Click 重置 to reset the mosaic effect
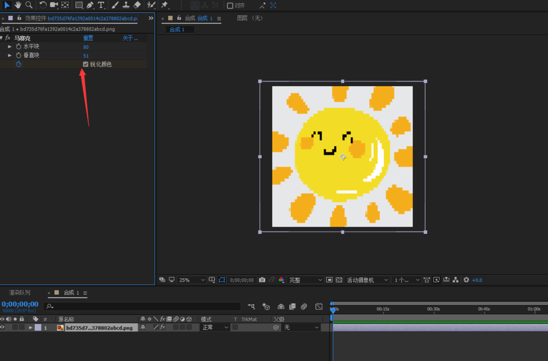The image size is (548, 361). 88,38
